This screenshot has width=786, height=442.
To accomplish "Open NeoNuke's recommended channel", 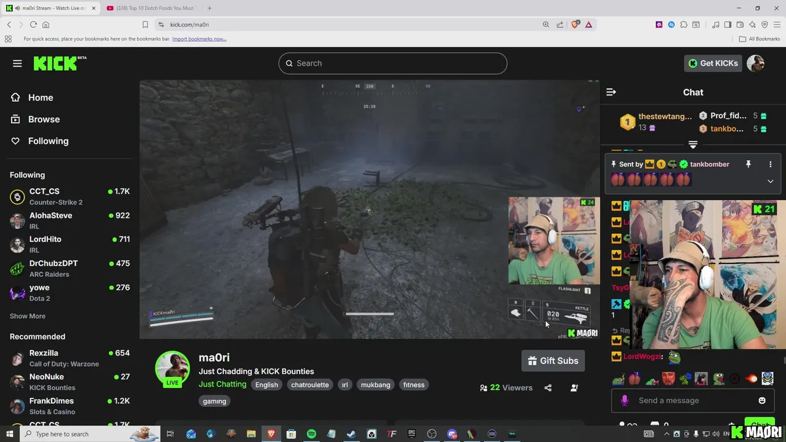I will 70,382.
